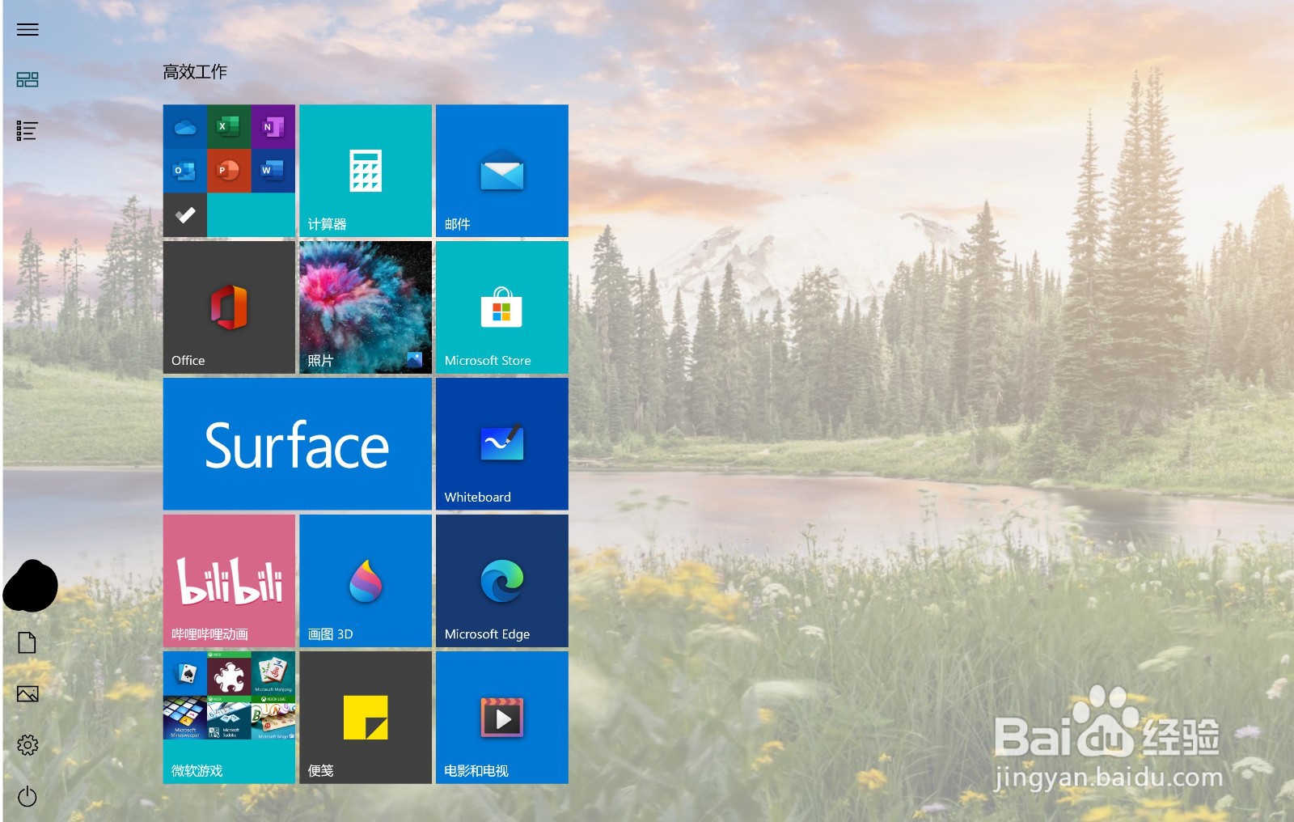Image resolution: width=1294 pixels, height=822 pixels.
Task: Open the 电影和电视 movies tile
Action: pos(502,718)
